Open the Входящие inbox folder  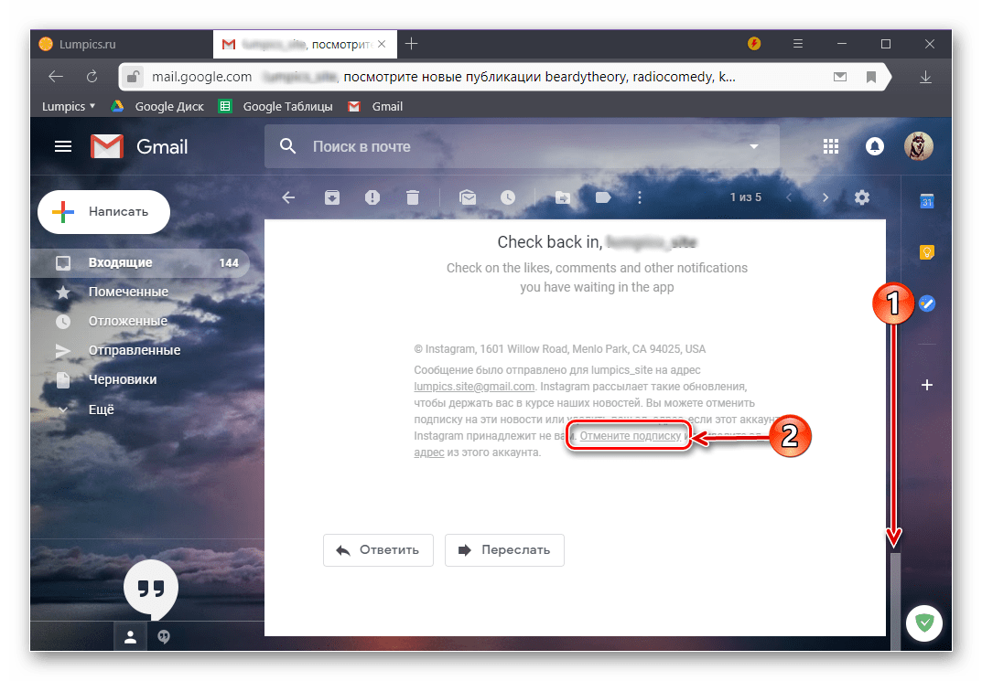140,262
